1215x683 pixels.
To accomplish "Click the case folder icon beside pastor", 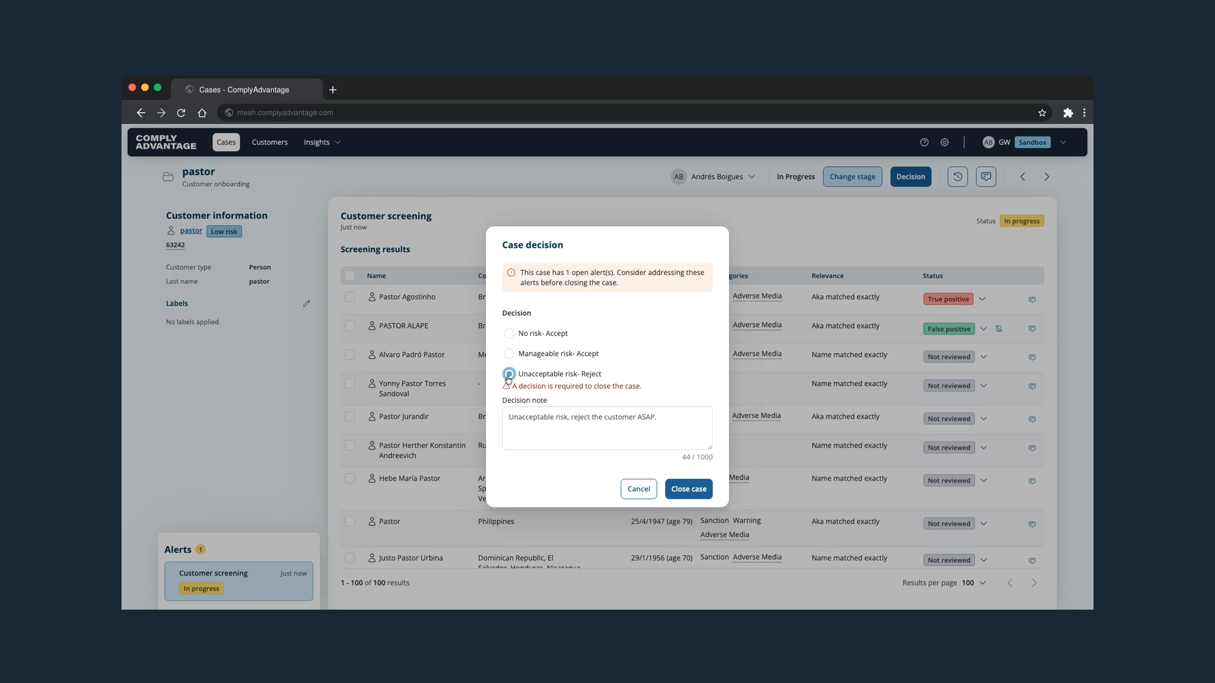I will tap(168, 177).
